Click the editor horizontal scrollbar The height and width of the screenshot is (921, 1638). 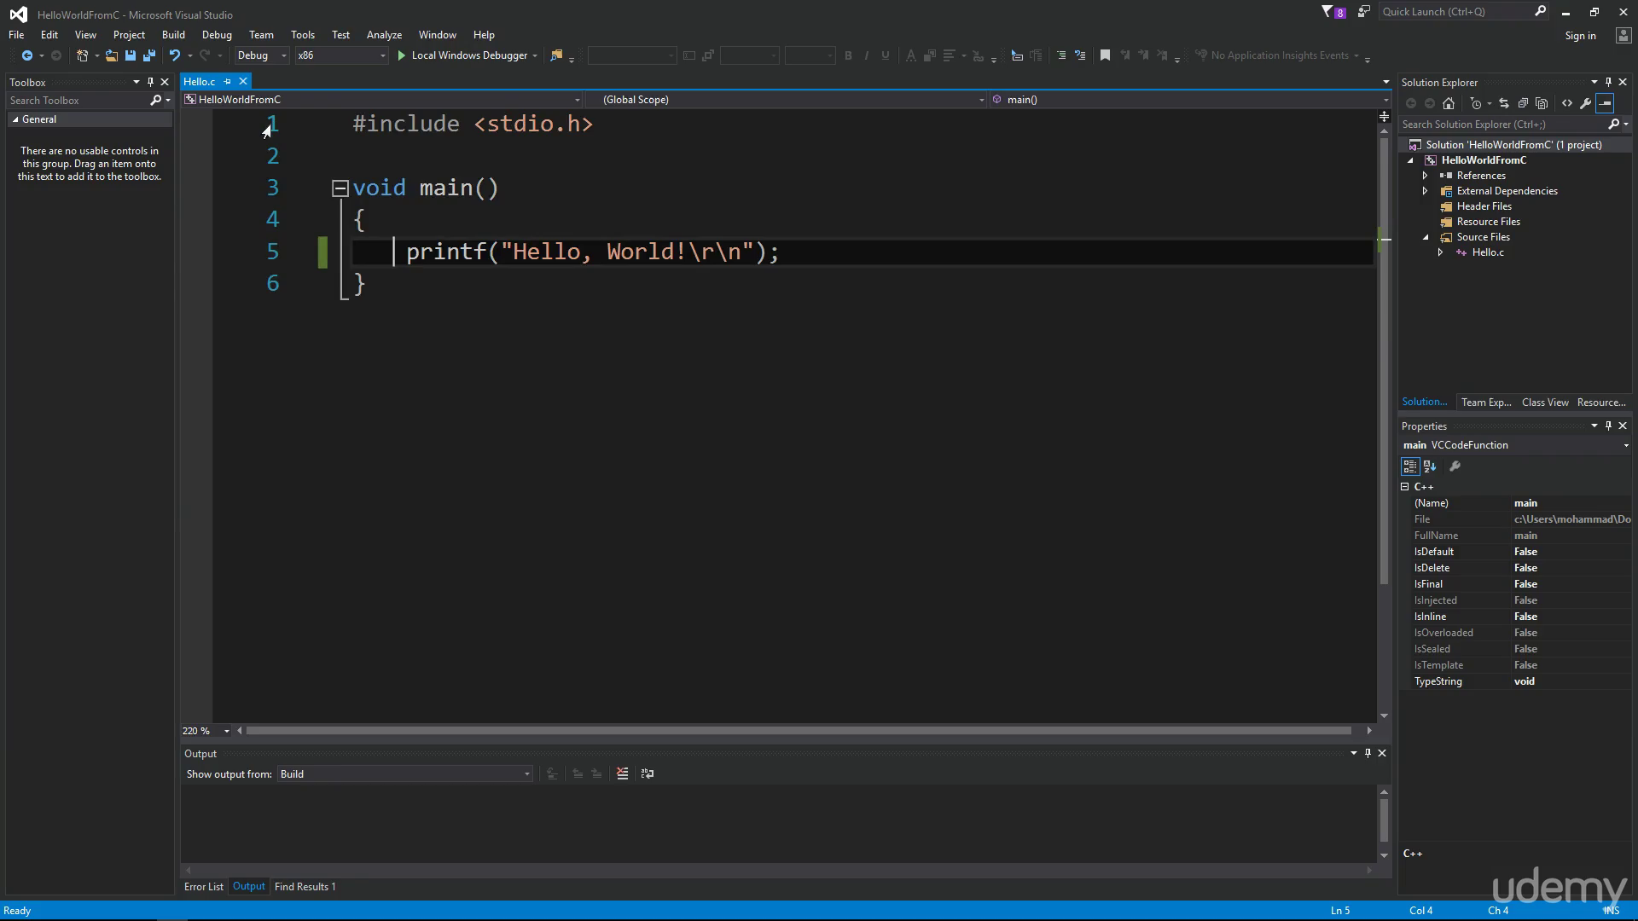pos(799,730)
